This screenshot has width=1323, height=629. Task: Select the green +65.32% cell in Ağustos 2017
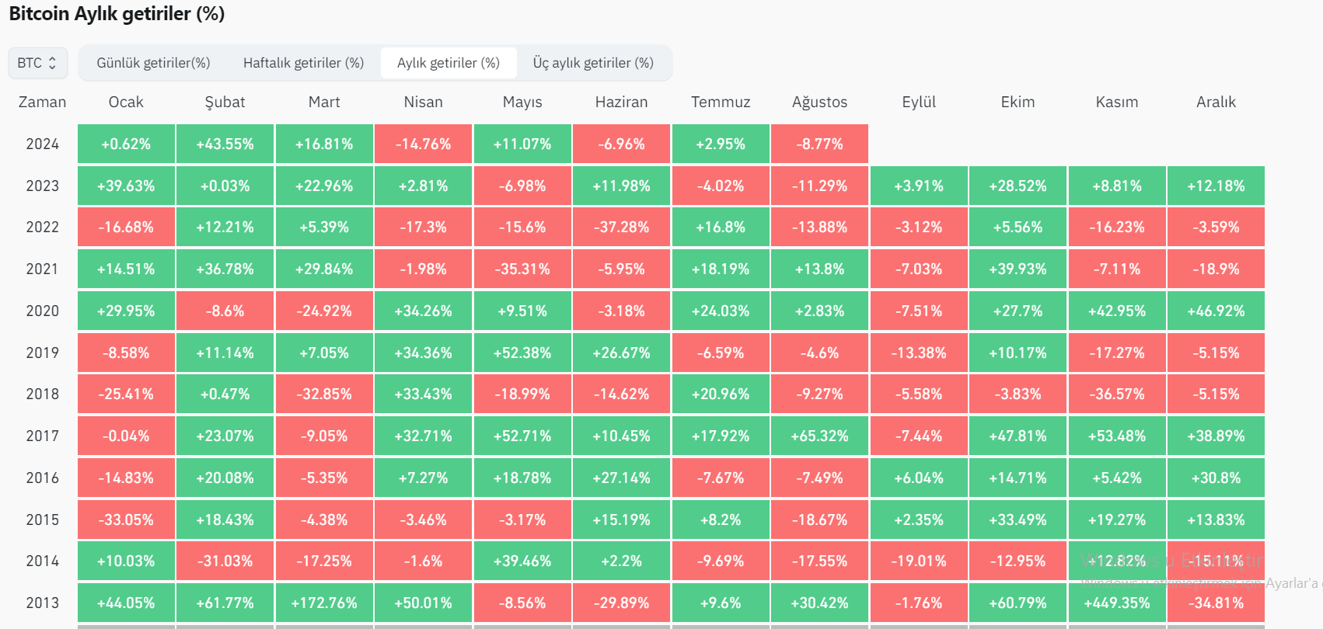pyautogui.click(x=819, y=436)
